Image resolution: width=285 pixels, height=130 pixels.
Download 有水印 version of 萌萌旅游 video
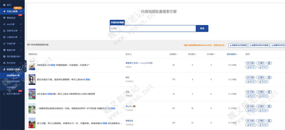coord(251,125)
